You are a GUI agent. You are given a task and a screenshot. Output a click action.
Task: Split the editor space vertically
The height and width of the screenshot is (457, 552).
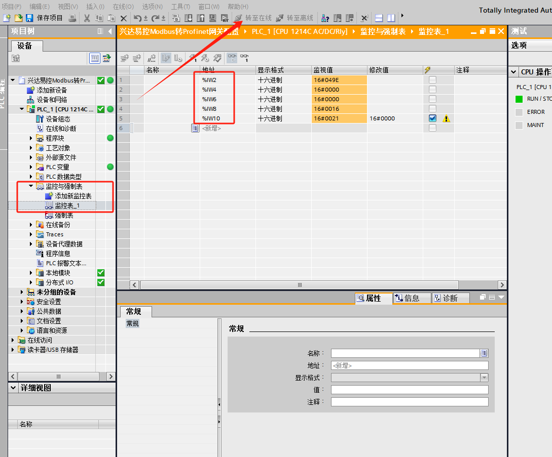[x=391, y=18]
